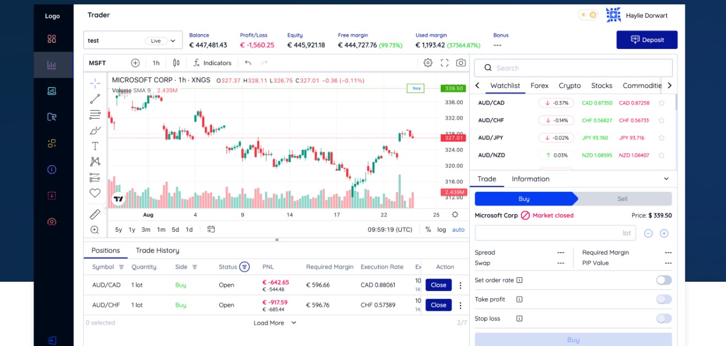Expand the Load More dropdown

pyautogui.click(x=275, y=323)
